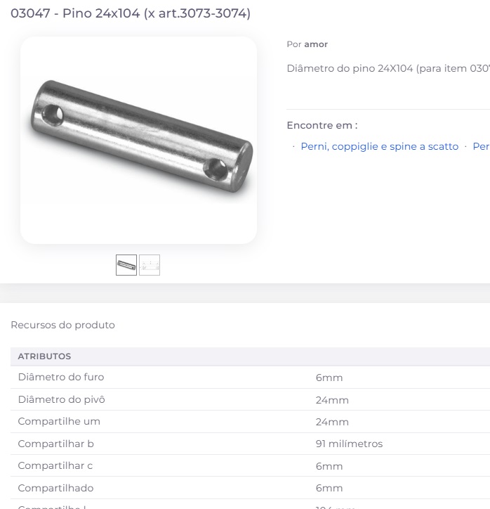Select the 'Compartilhar c' attribute row
Viewport: 490px width, 509px height.
(250, 466)
